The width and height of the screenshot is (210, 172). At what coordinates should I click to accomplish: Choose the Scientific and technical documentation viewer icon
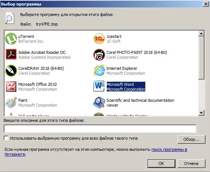(x=99, y=103)
